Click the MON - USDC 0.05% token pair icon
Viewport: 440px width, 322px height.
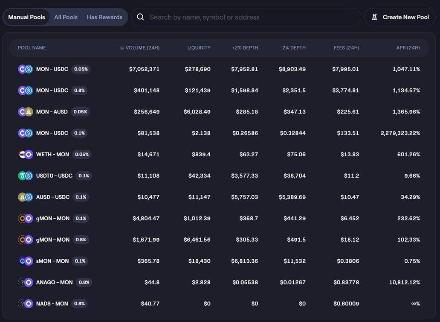[x=25, y=69]
